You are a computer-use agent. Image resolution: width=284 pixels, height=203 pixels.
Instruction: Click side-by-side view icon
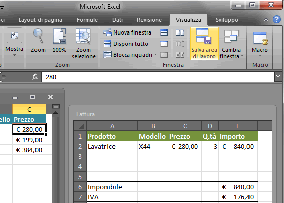[180, 32]
